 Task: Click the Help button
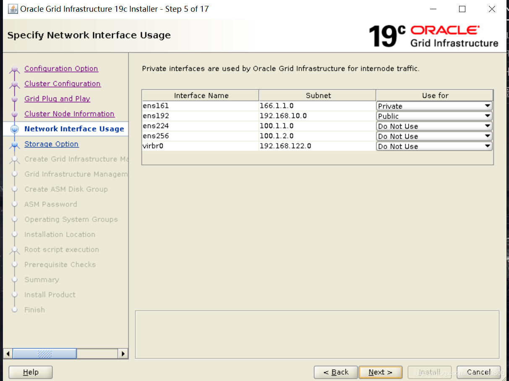[31, 372]
